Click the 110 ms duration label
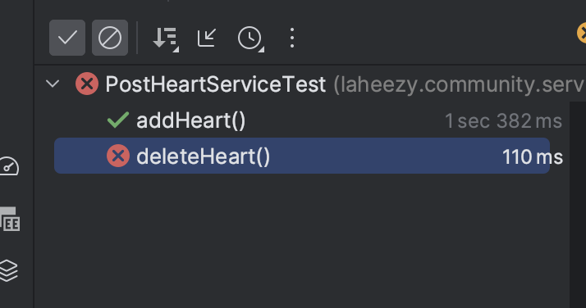The width and height of the screenshot is (586, 308). (532, 157)
